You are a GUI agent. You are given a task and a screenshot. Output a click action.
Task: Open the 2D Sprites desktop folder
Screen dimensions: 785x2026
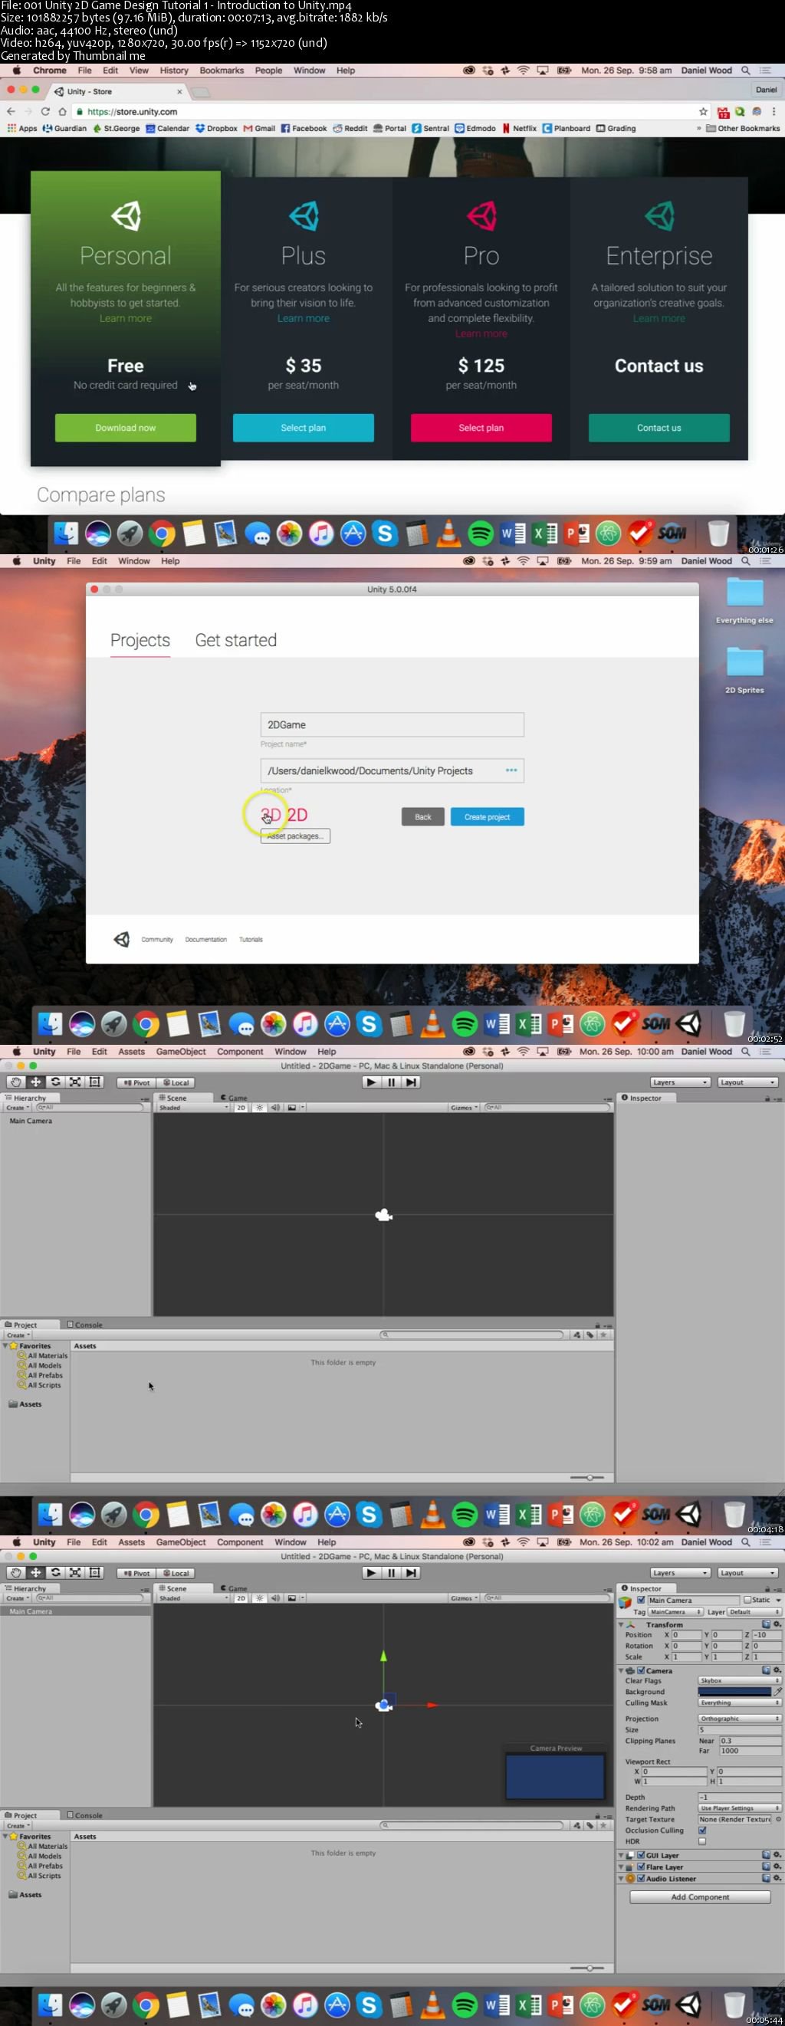[x=744, y=665]
